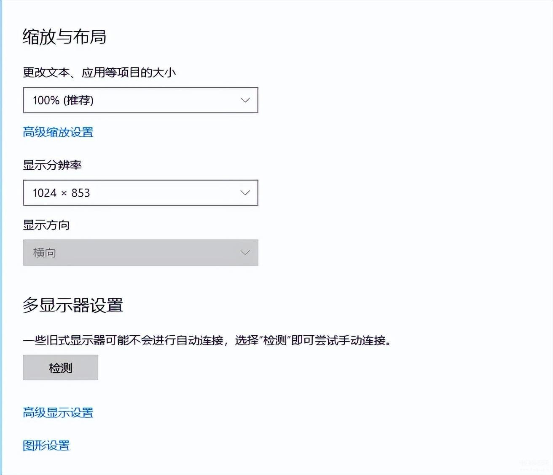Select the 缩放与布局 section heading
This screenshot has width=553, height=475.
tap(64, 37)
